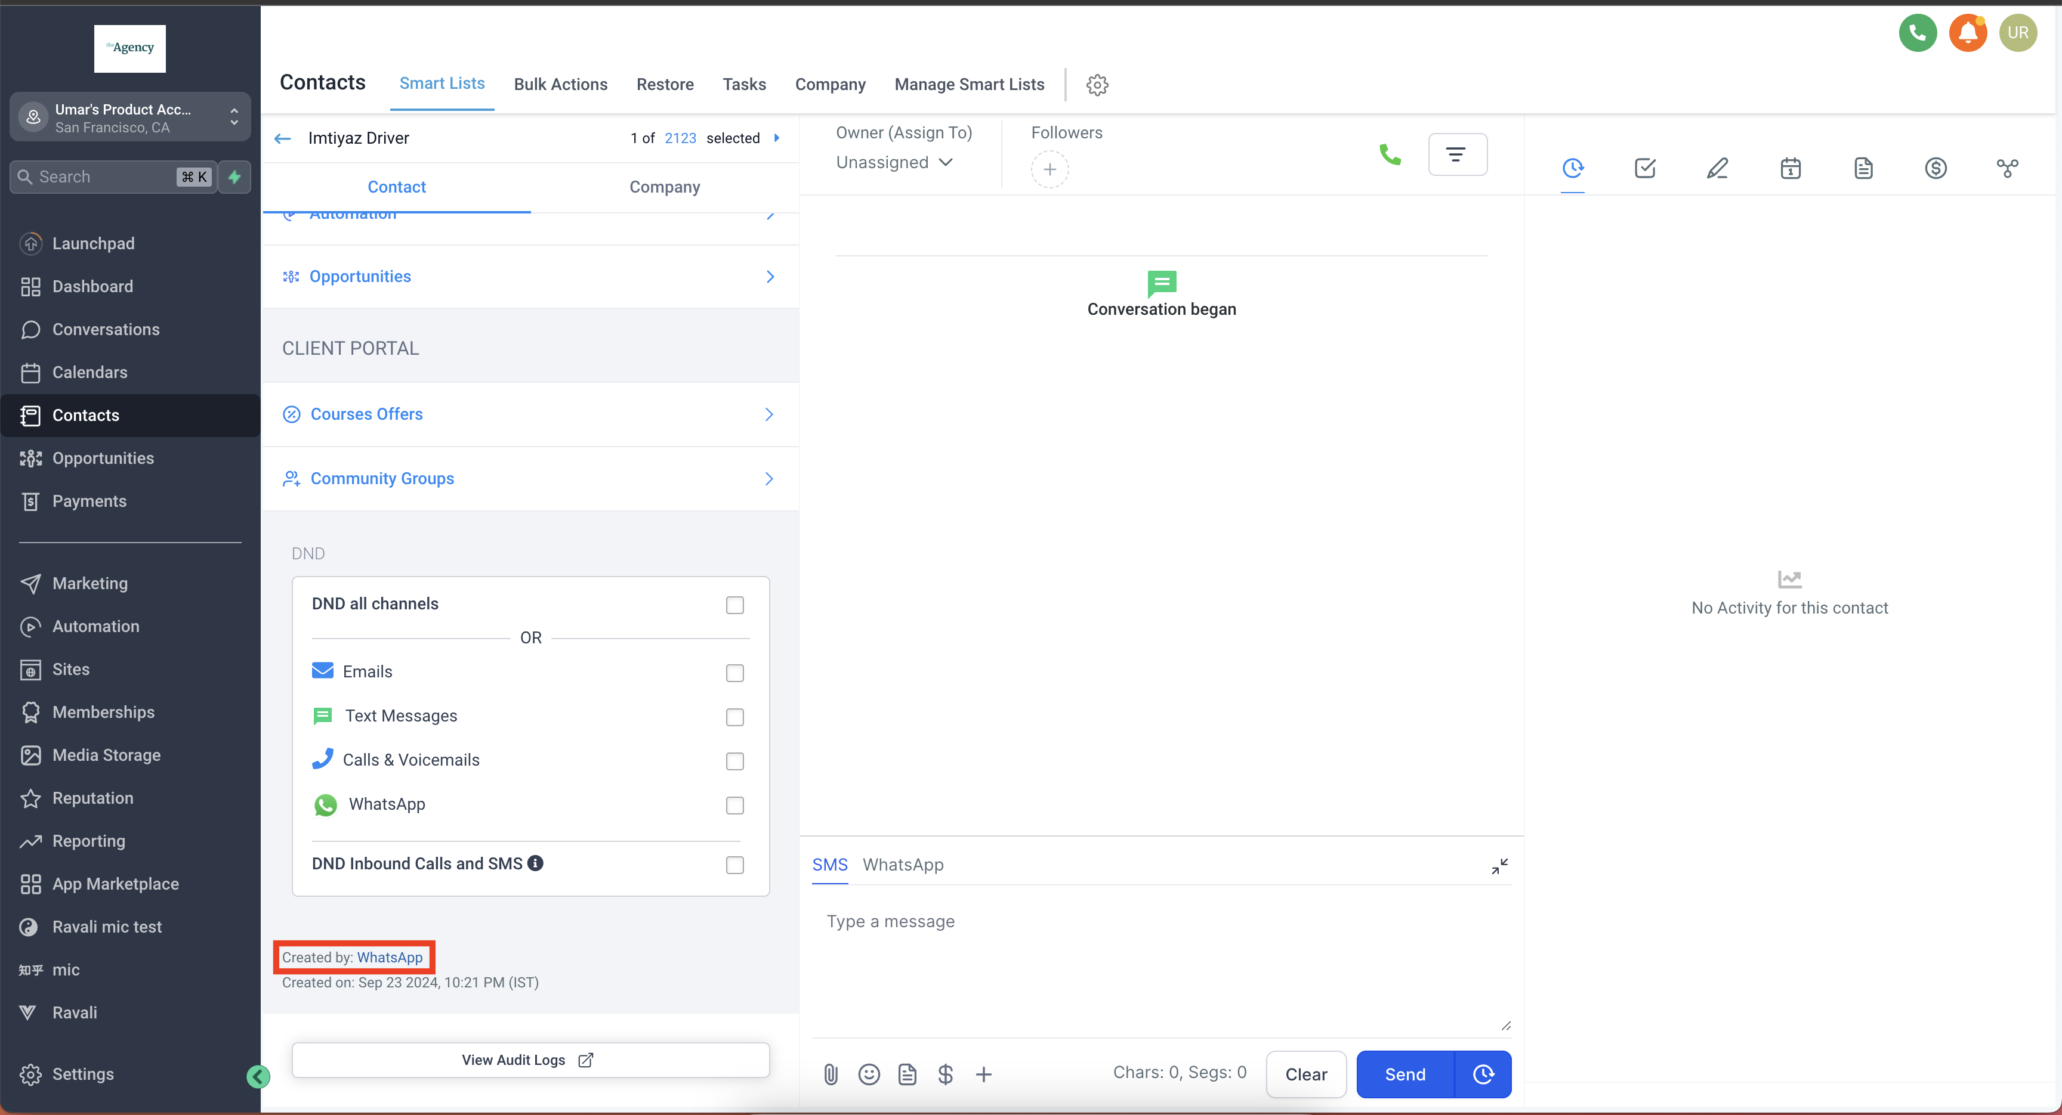The image size is (2062, 1115).
Task: Click the settings gear next to Manage Smart Lists
Action: (x=1097, y=85)
